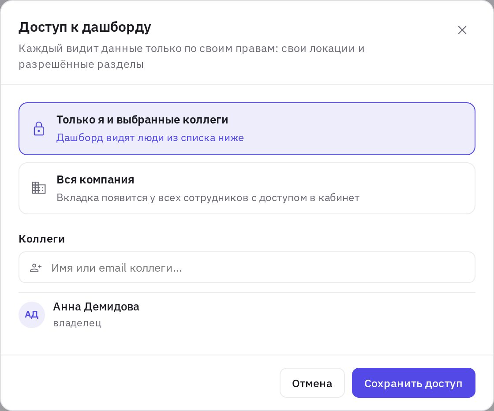
Task: Close the dashboard access dialog
Action: [x=462, y=30]
